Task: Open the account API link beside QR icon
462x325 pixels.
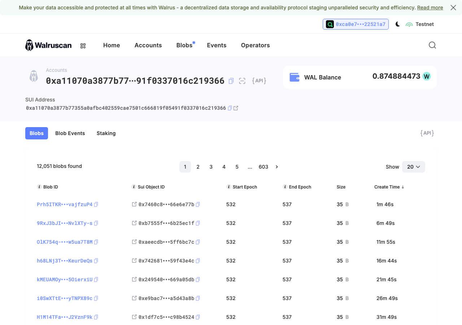Action: click(259, 81)
